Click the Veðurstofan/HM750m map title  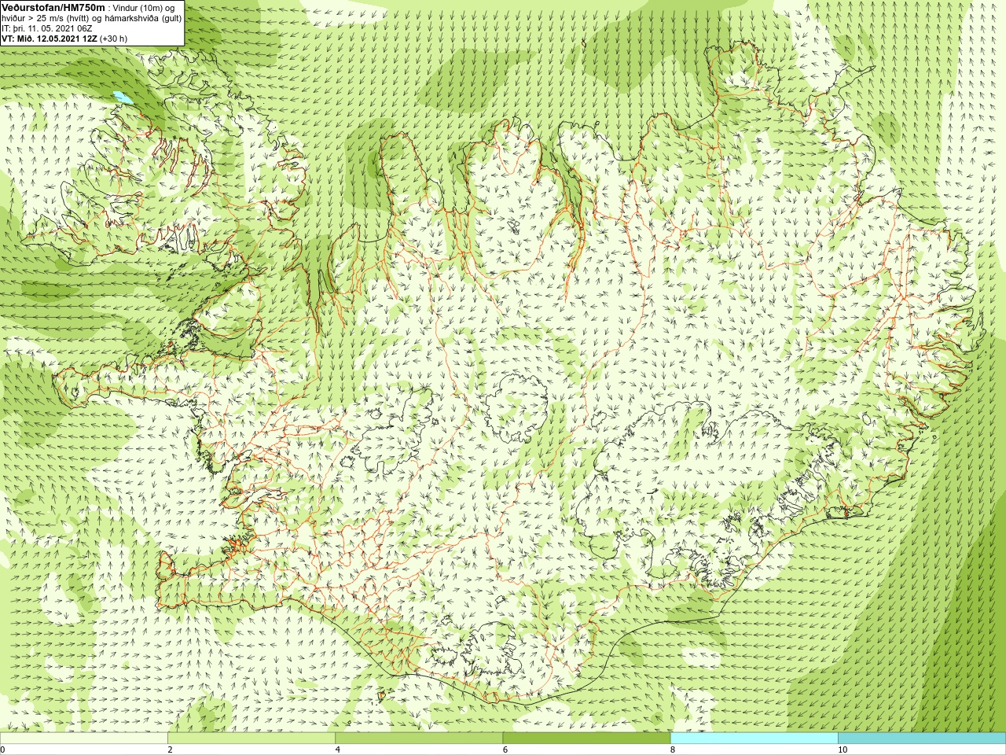(53, 7)
